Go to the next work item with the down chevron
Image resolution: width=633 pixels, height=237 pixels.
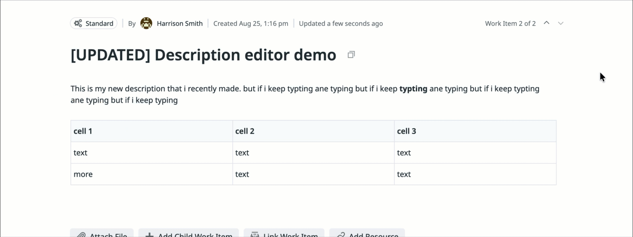(x=561, y=23)
